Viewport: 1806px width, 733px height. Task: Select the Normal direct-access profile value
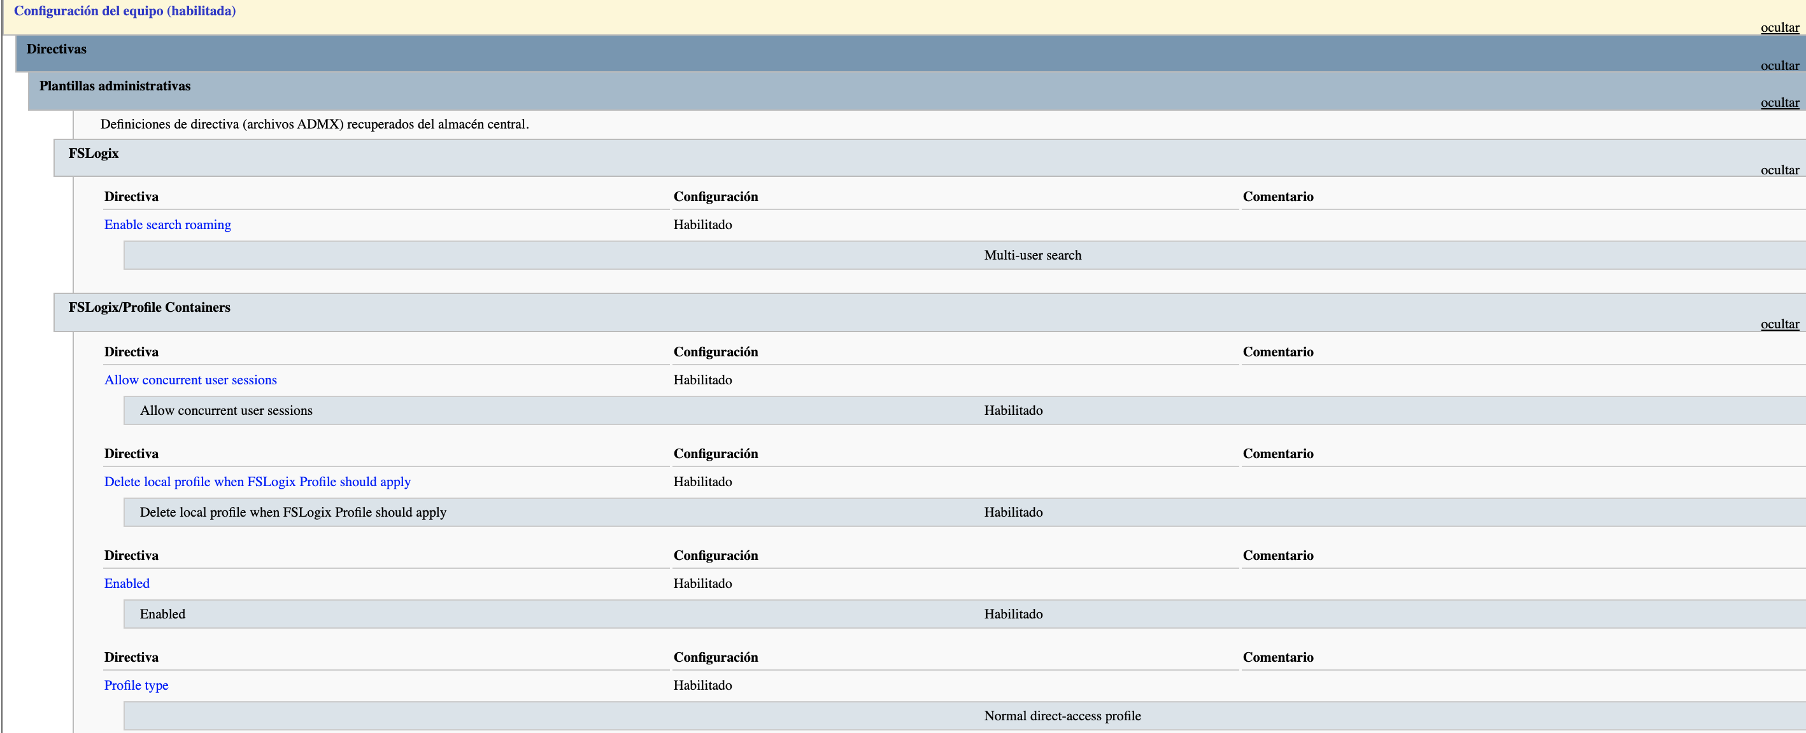1062,716
